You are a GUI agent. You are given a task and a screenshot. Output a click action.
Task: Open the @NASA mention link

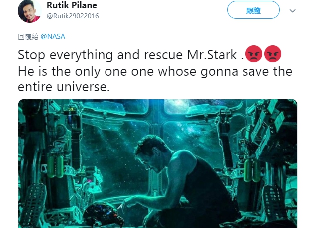click(x=53, y=37)
